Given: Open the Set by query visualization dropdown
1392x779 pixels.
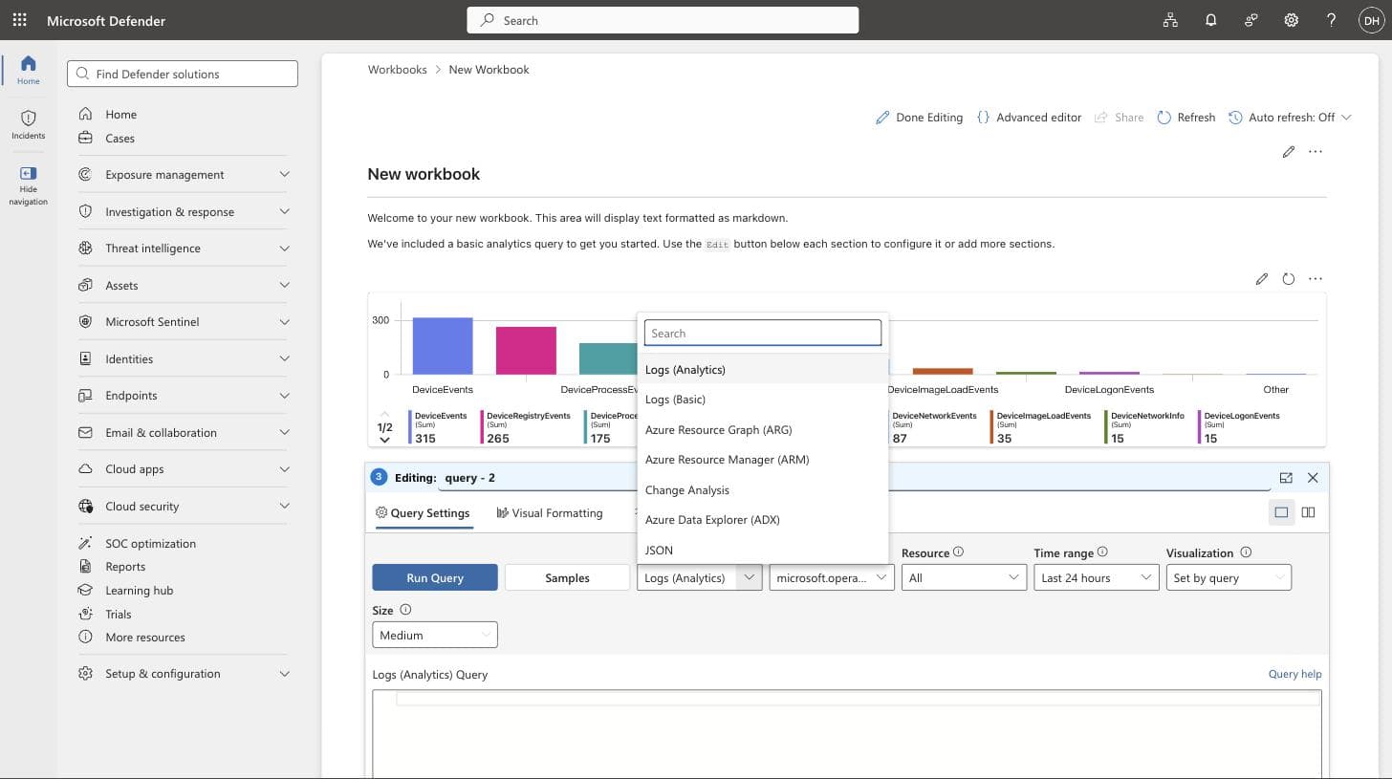Looking at the screenshot, I should tap(1229, 577).
